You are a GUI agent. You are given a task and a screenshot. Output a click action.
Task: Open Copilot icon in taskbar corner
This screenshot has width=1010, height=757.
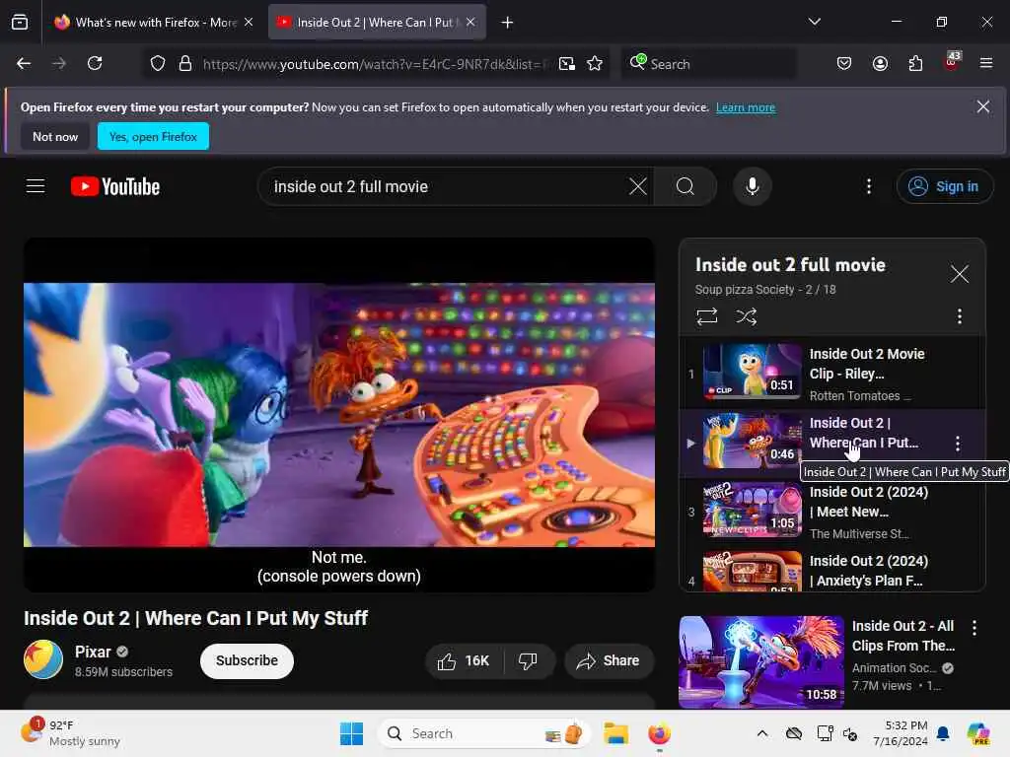(x=978, y=733)
